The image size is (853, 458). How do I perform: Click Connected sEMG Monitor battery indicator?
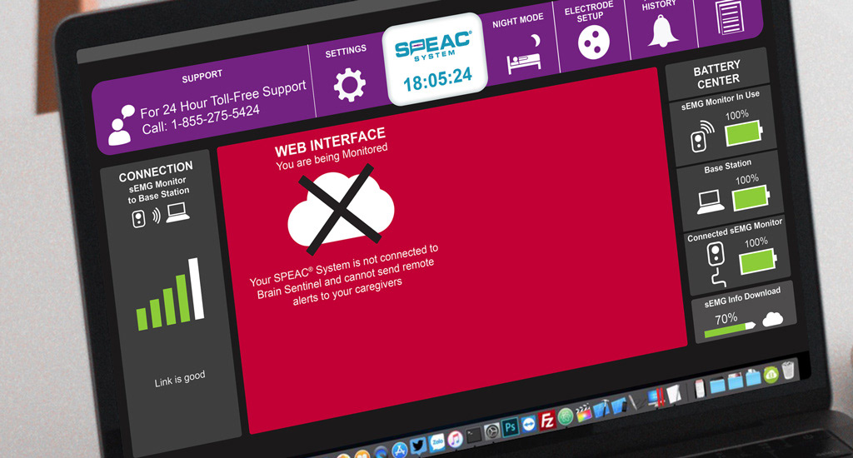(758, 261)
